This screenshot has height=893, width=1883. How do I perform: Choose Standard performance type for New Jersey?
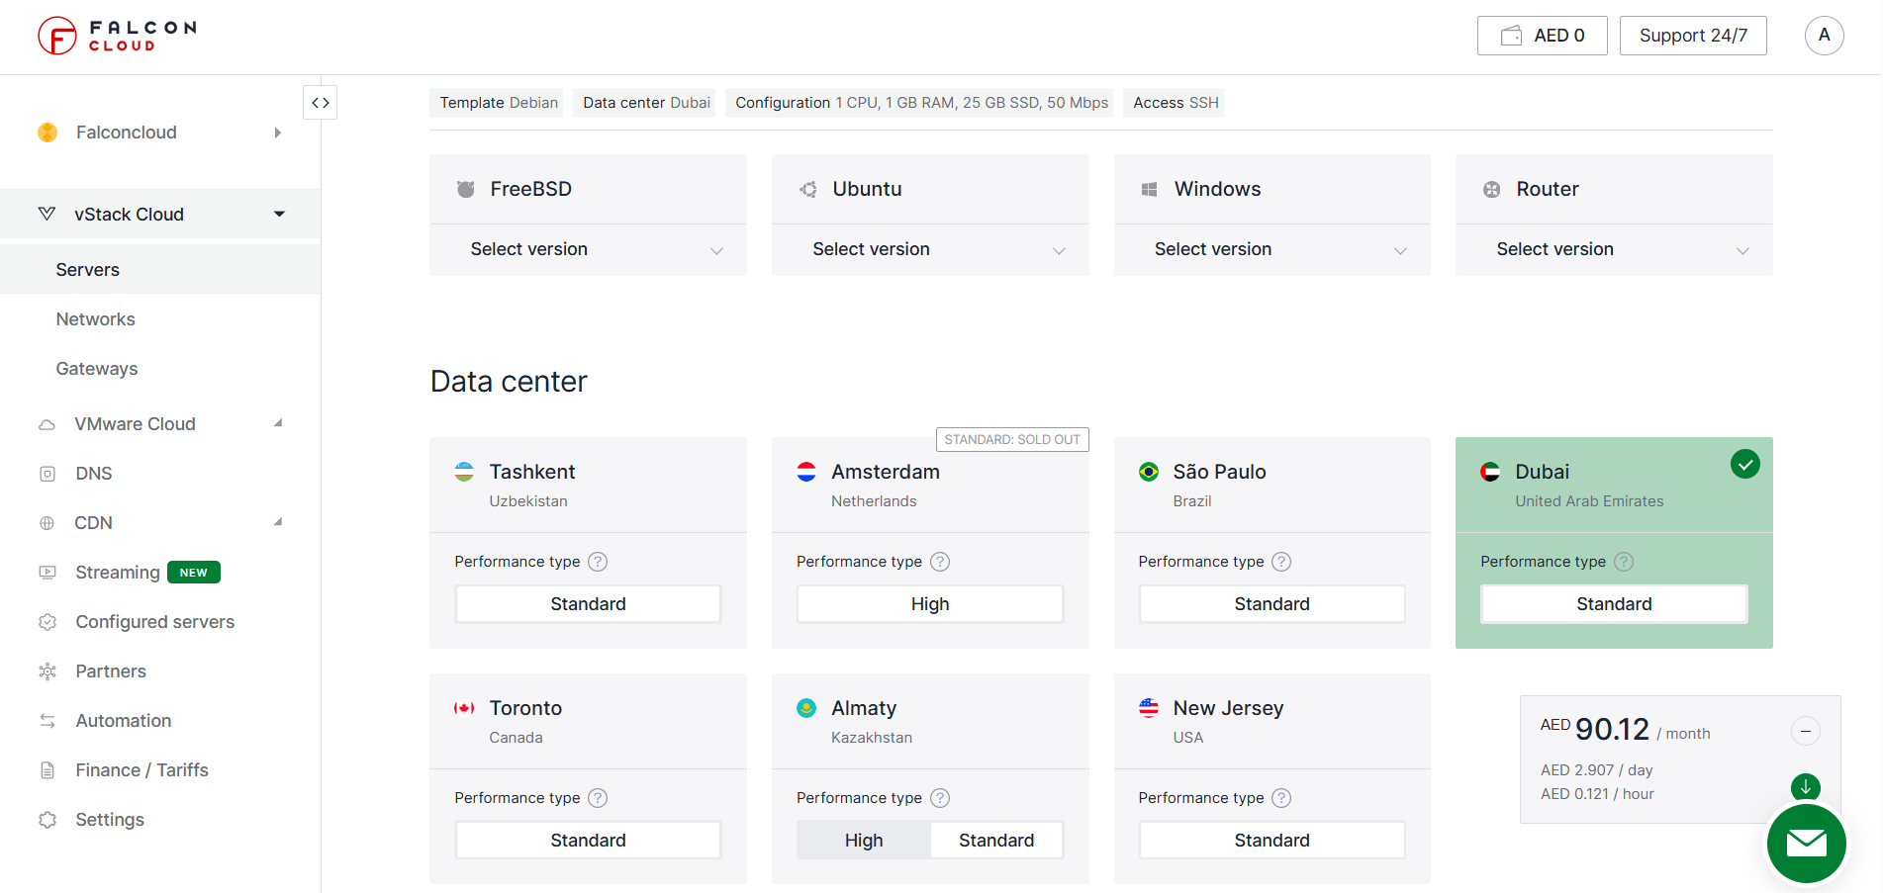click(1271, 841)
